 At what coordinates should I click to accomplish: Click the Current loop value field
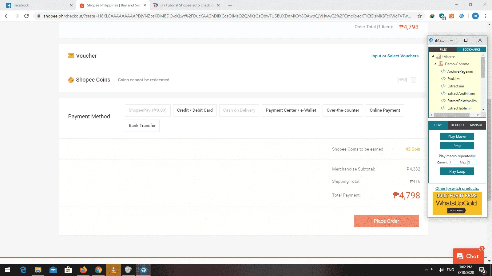[x=454, y=163]
